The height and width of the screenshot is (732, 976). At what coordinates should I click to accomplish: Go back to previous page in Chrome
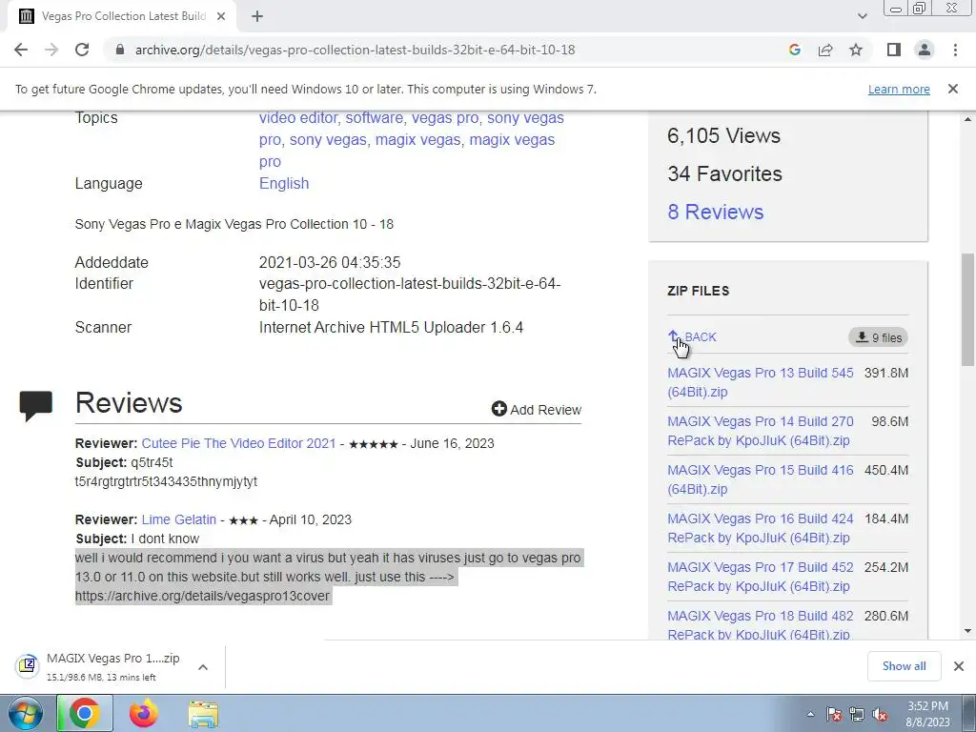21,50
